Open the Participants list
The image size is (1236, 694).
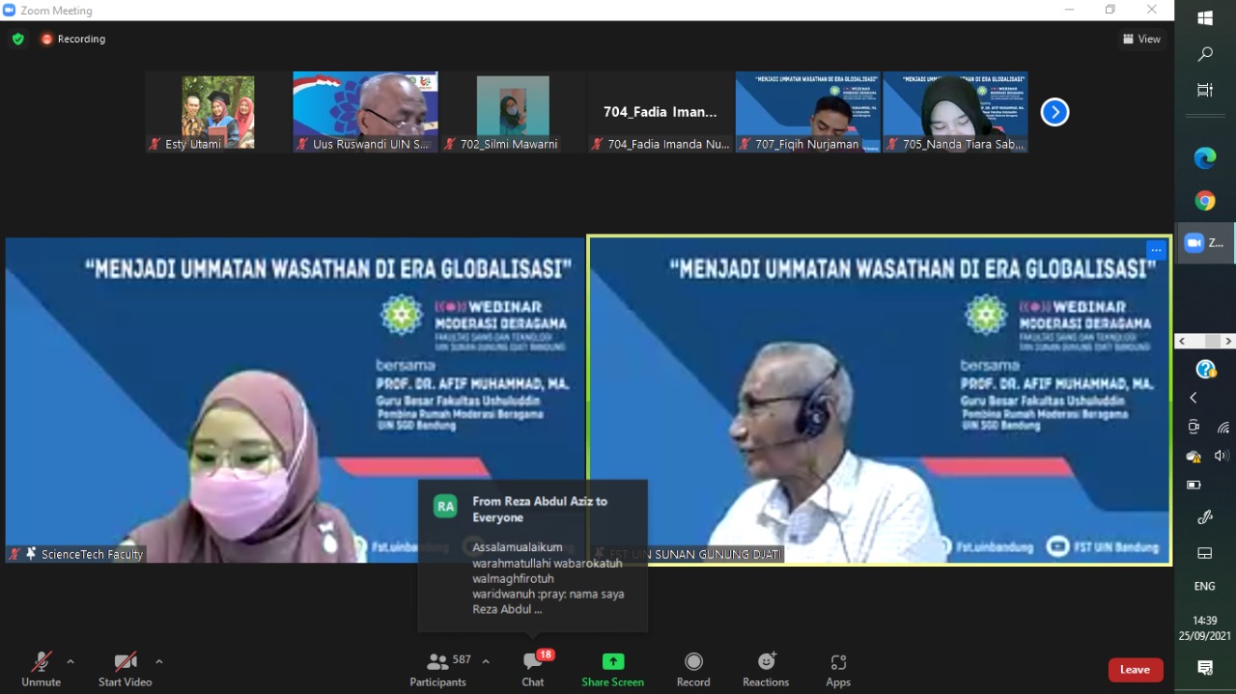click(x=438, y=668)
